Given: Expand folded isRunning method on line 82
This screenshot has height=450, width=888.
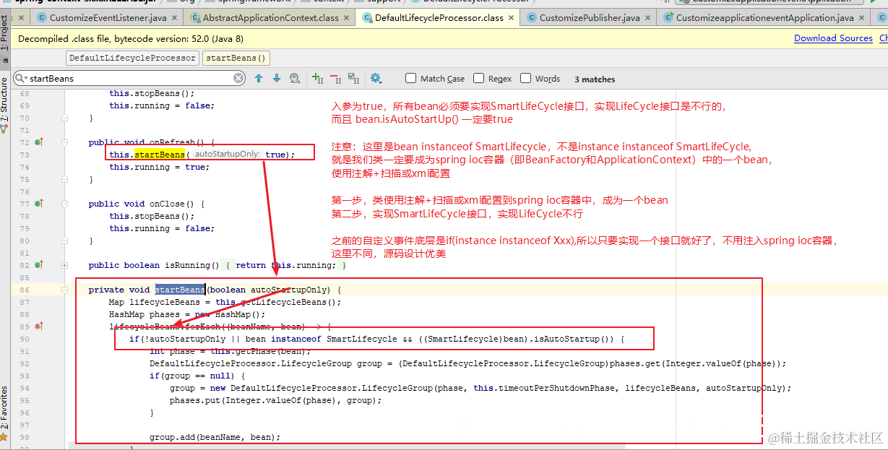Looking at the screenshot, I should [65, 265].
